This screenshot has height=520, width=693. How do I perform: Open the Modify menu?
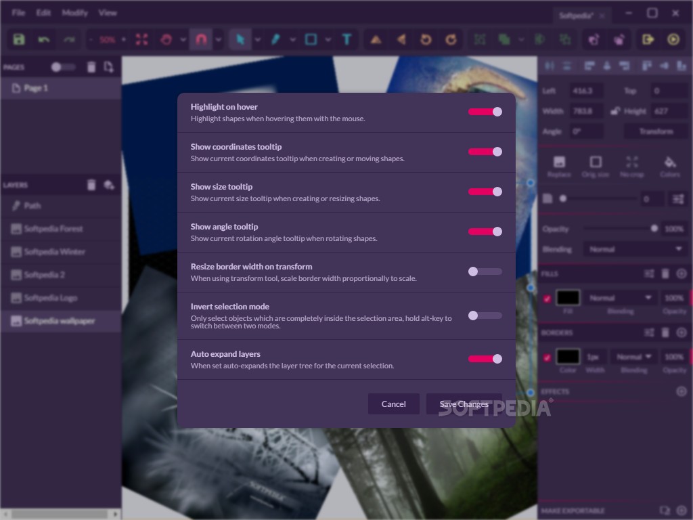click(x=74, y=13)
